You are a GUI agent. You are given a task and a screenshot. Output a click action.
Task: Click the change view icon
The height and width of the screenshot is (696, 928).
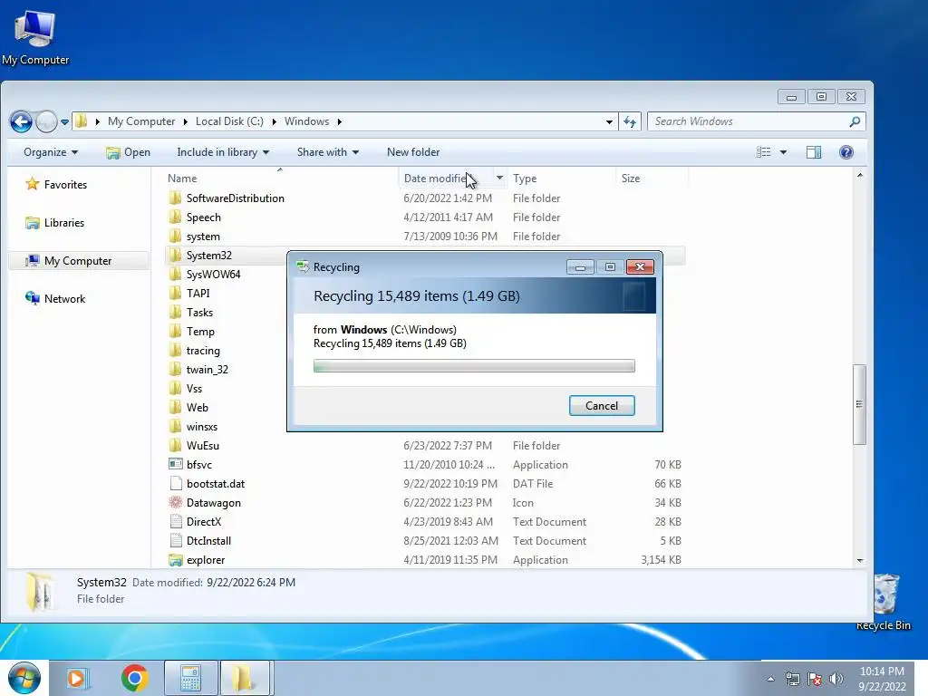763,152
